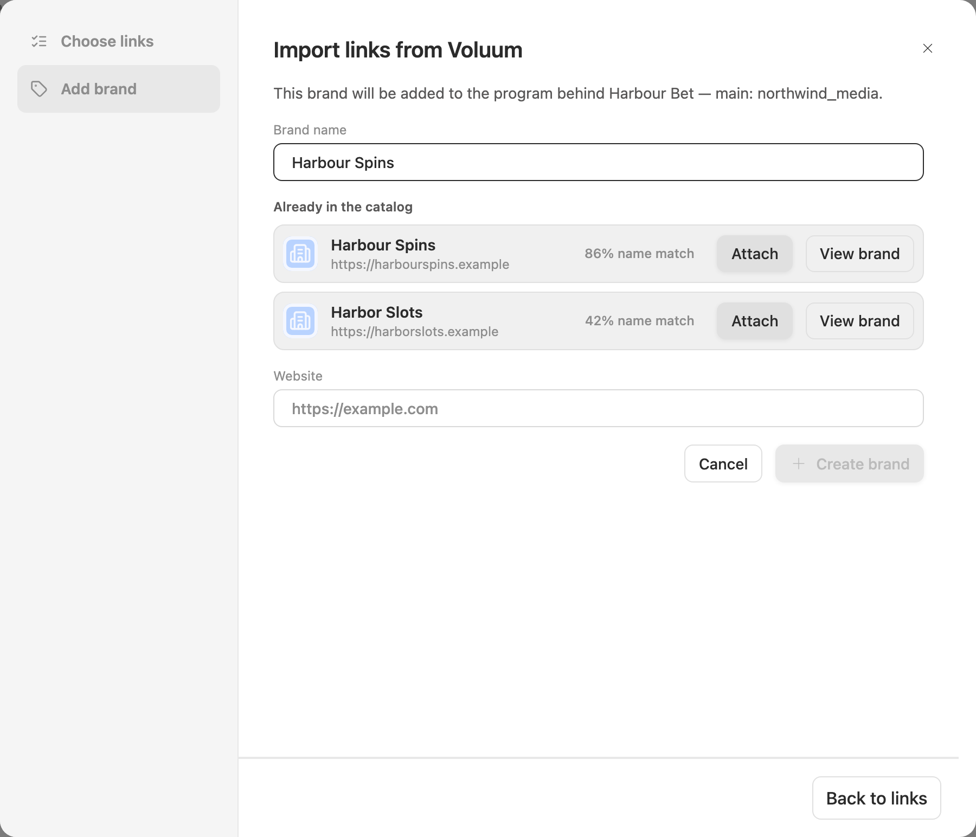976x837 pixels.
Task: Click the Brand name field label
Action: (310, 130)
